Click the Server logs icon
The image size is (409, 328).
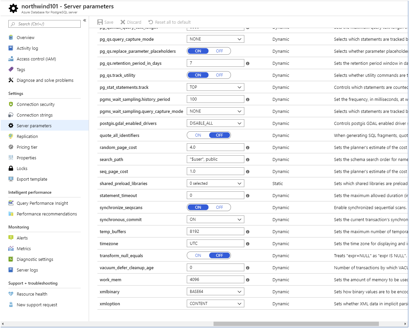click(x=11, y=270)
